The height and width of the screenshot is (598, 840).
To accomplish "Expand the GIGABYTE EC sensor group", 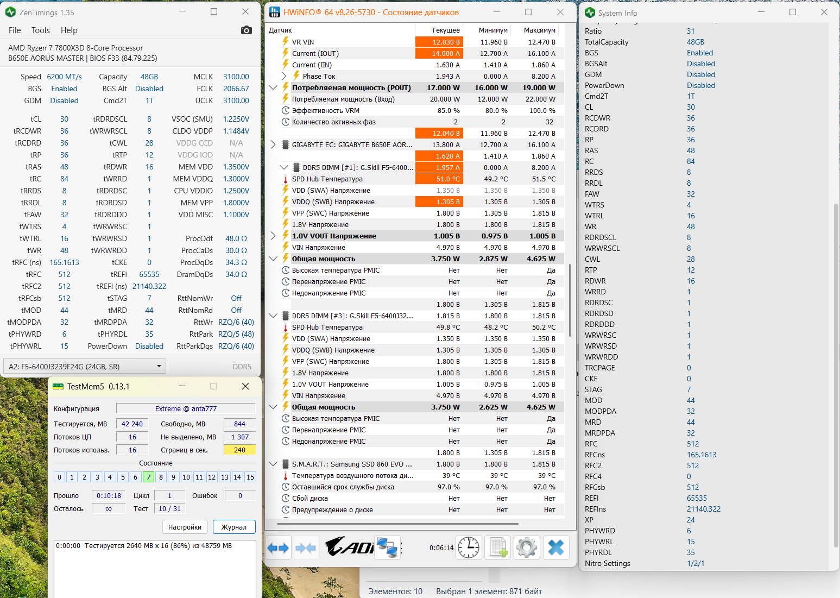I will [x=273, y=144].
